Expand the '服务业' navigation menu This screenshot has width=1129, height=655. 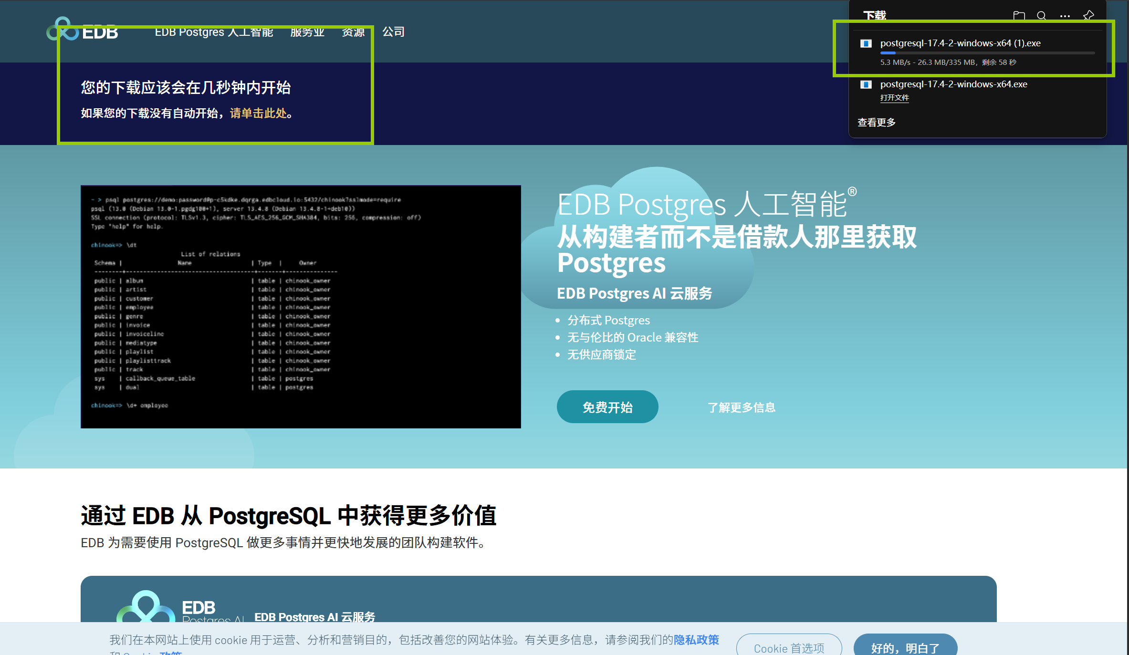point(307,32)
